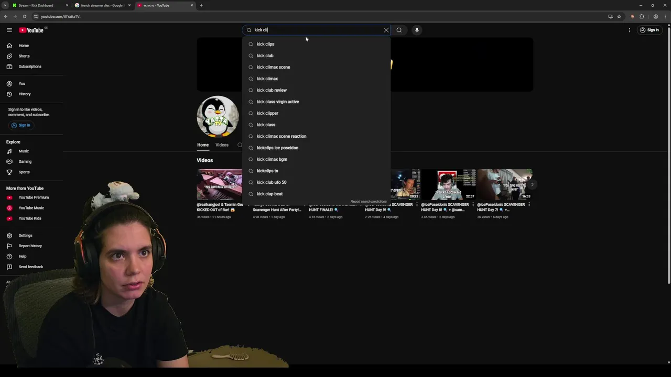
Task: Open the three-dot settings menu near Sign in
Action: pos(630,30)
